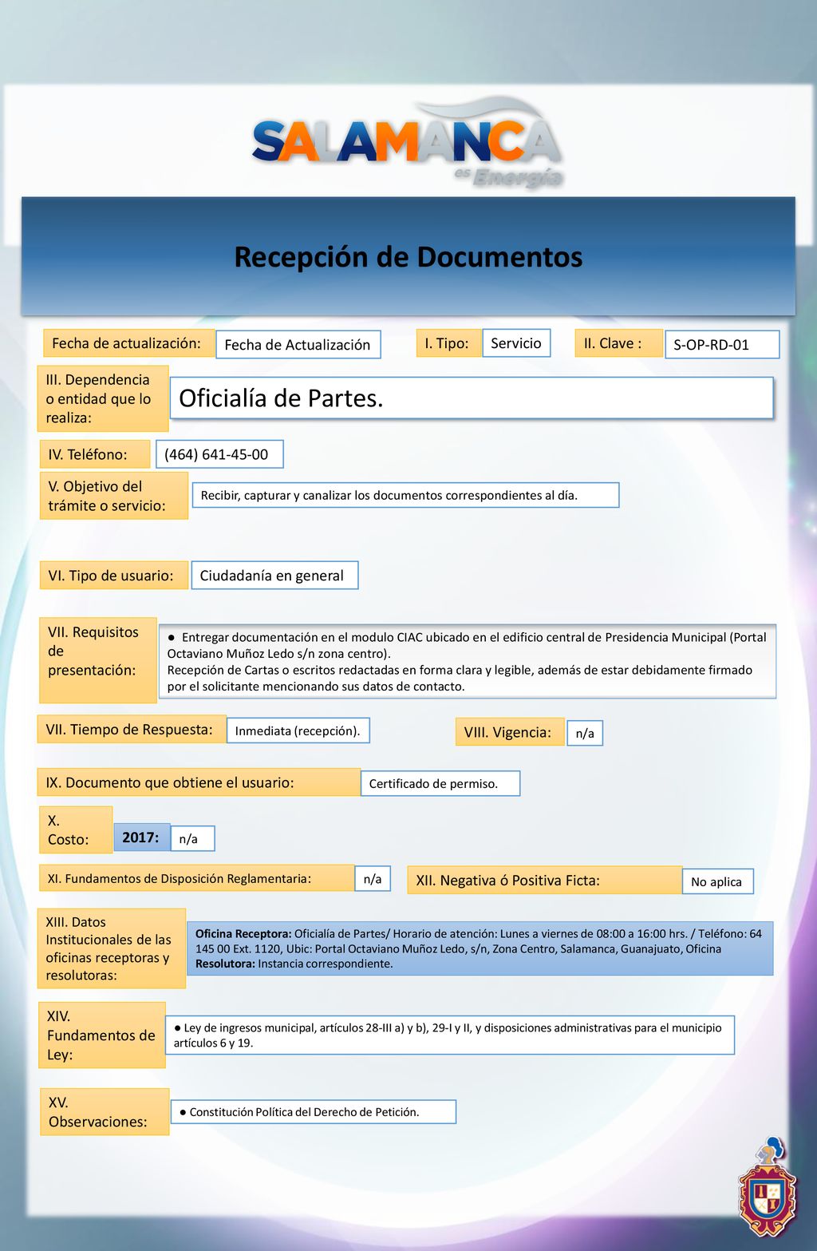Select the 'Oficina Receptora' details block

click(480, 948)
